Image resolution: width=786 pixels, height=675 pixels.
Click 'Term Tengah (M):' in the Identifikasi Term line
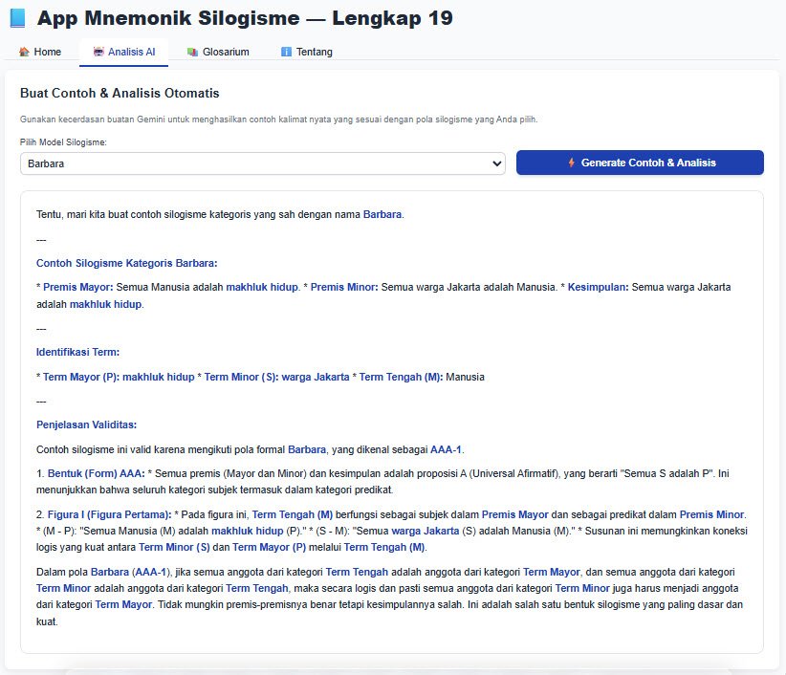(401, 377)
